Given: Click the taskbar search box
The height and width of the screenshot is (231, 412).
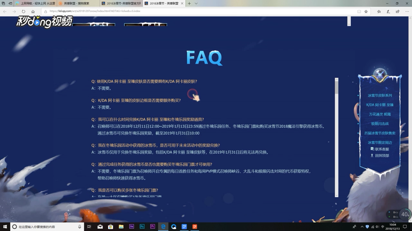Looking at the screenshot, I should pyautogui.click(x=47, y=227).
